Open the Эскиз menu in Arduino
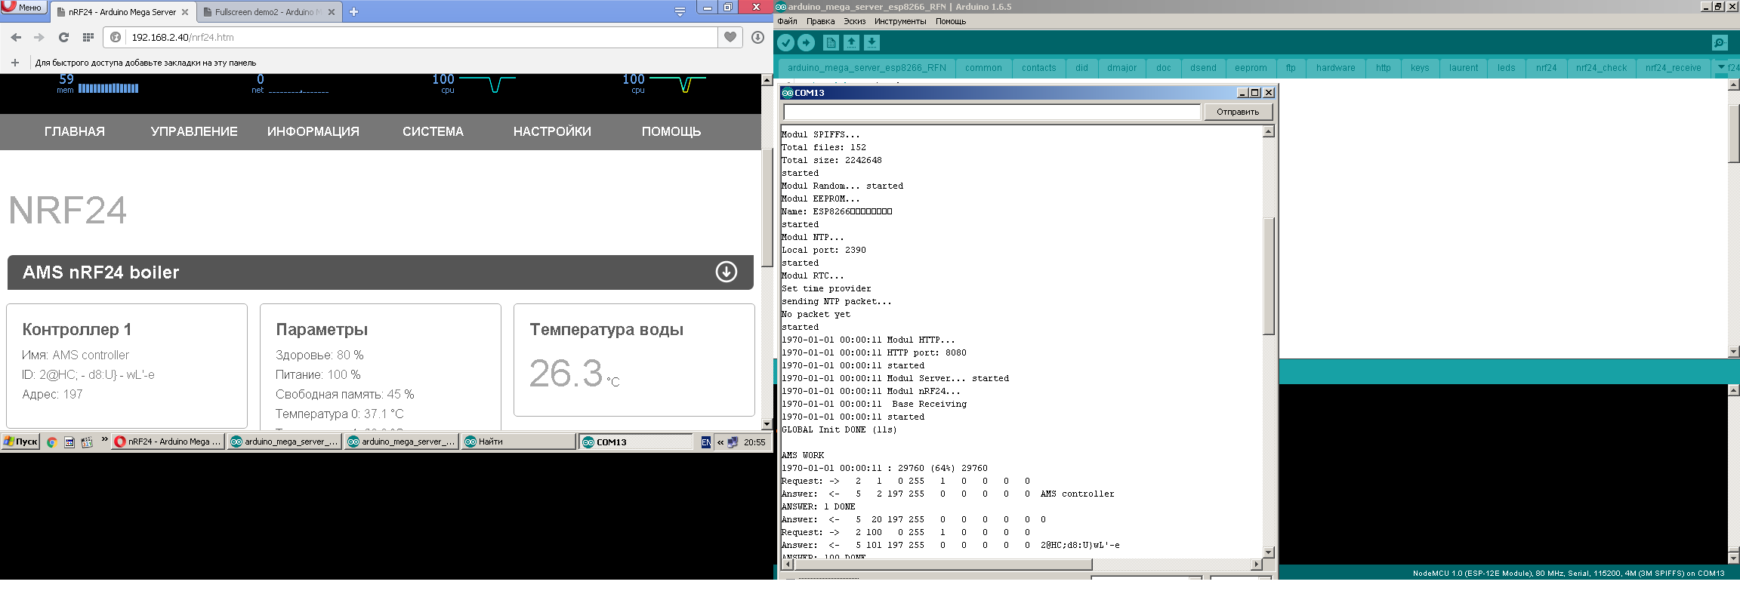This screenshot has height=597, width=1740. click(854, 21)
